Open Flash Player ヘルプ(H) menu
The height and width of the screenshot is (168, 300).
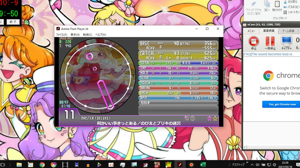tap(101, 35)
